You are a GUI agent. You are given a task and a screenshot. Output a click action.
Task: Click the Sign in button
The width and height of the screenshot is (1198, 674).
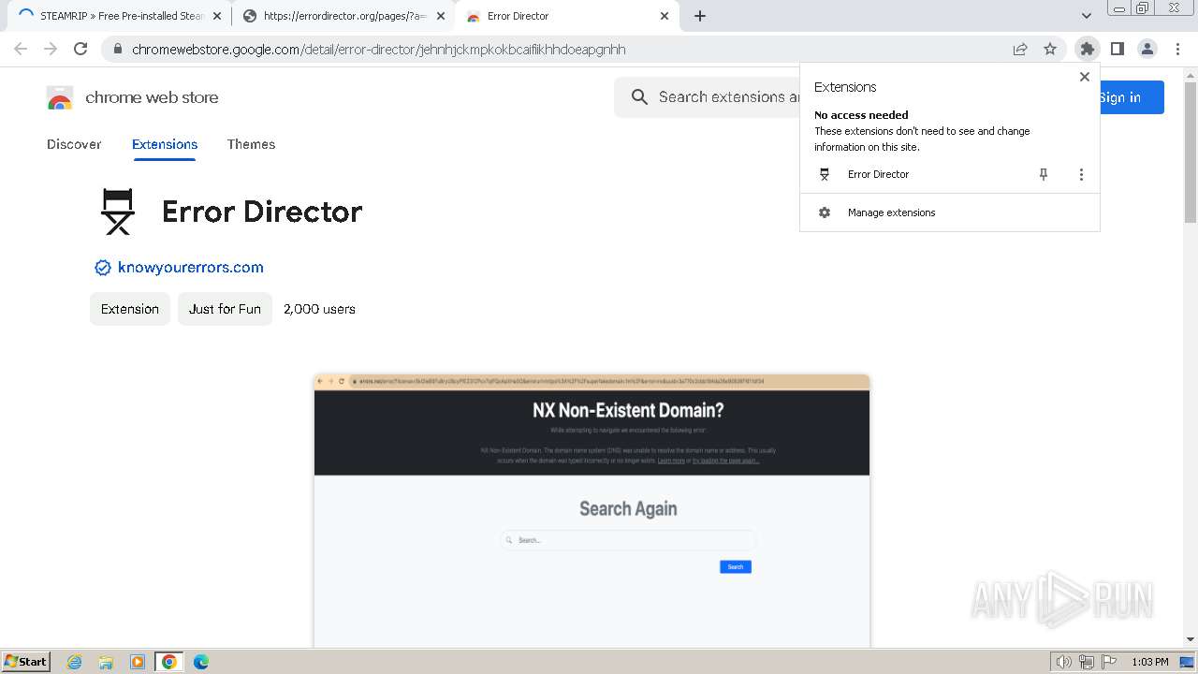click(1132, 97)
